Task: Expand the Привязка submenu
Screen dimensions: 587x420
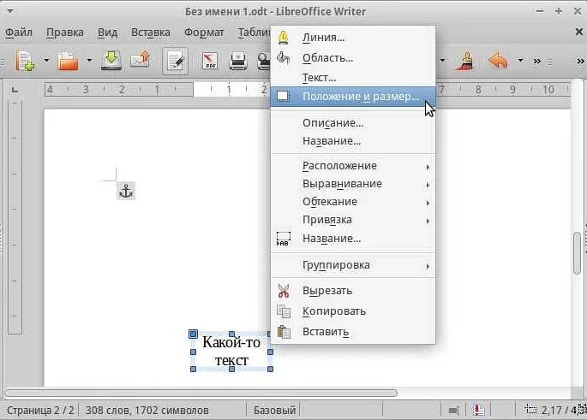Action: tap(353, 220)
